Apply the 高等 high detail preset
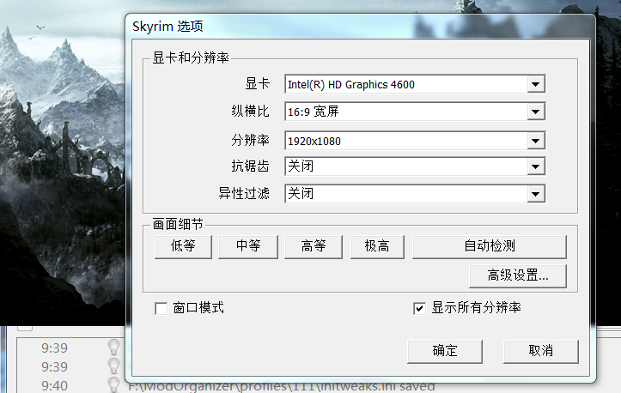 314,246
